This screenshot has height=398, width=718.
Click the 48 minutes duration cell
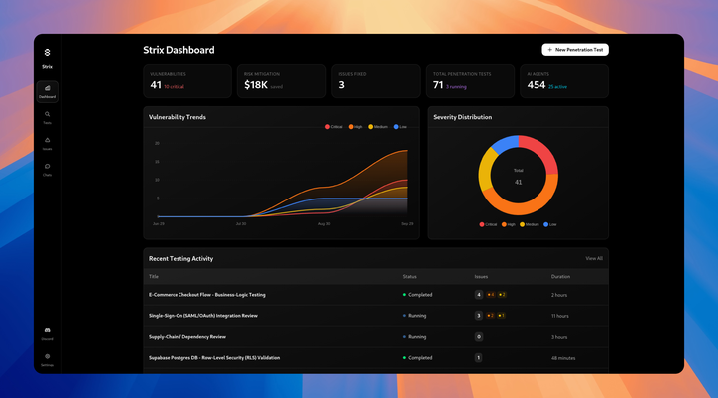(563, 358)
